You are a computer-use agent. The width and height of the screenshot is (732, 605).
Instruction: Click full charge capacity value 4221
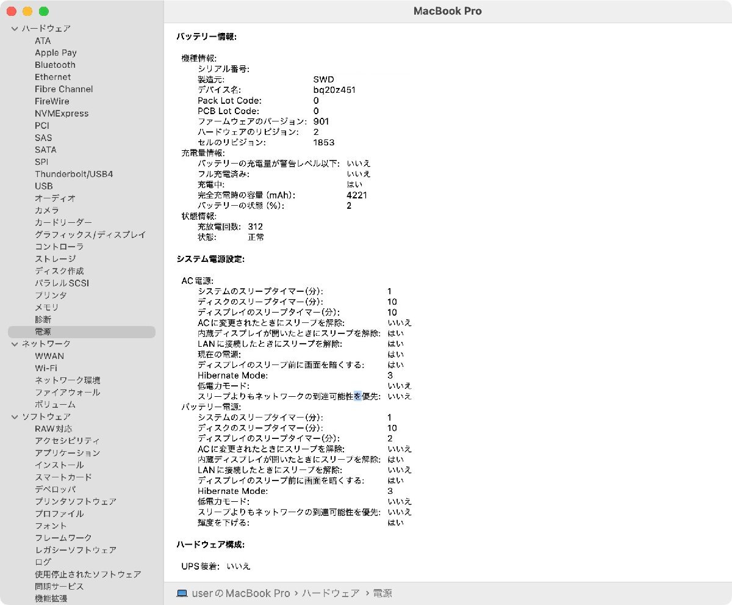(x=357, y=195)
